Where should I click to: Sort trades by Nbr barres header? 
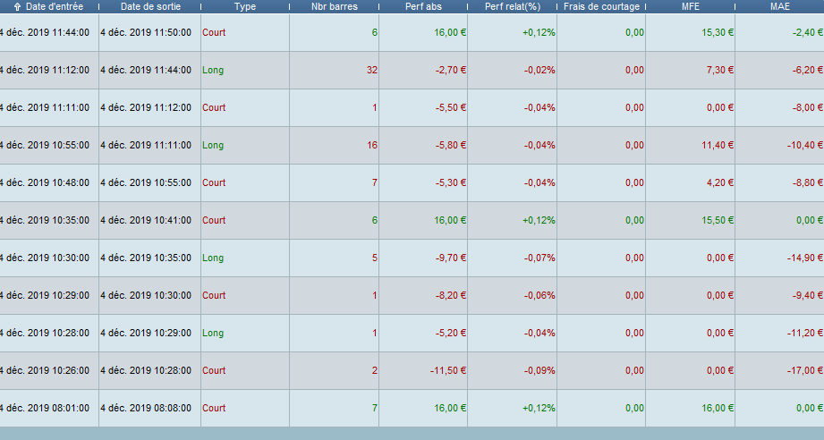pos(334,6)
